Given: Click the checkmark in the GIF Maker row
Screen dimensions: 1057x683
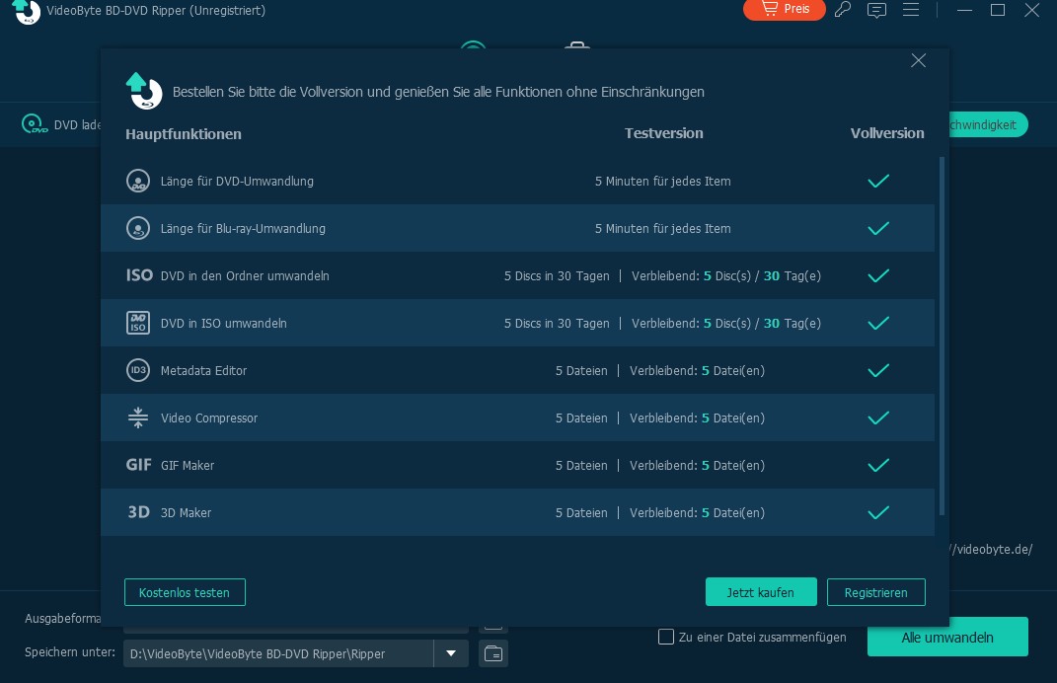Looking at the screenshot, I should tap(878, 465).
